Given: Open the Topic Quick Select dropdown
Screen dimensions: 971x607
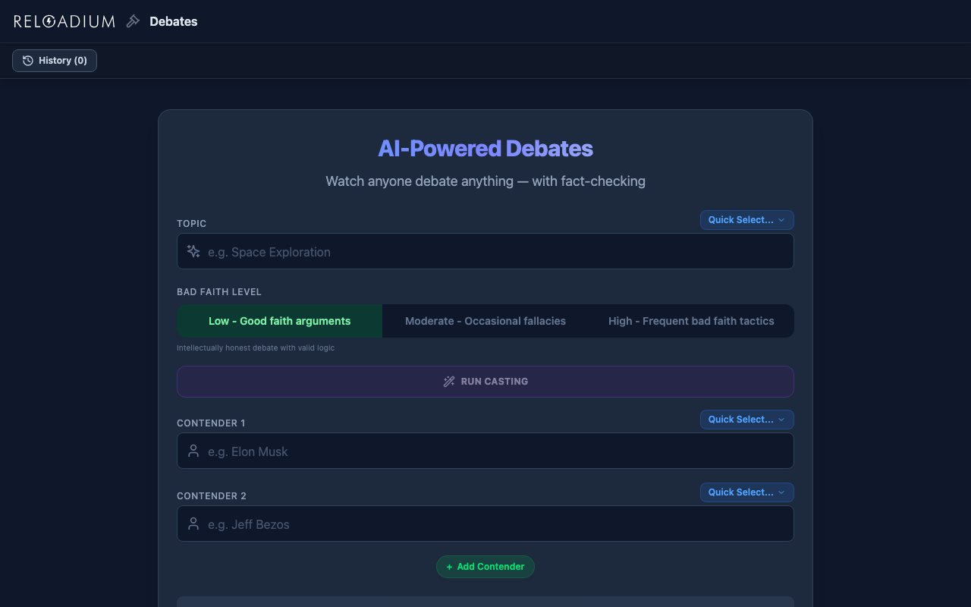Looking at the screenshot, I should [x=746, y=220].
